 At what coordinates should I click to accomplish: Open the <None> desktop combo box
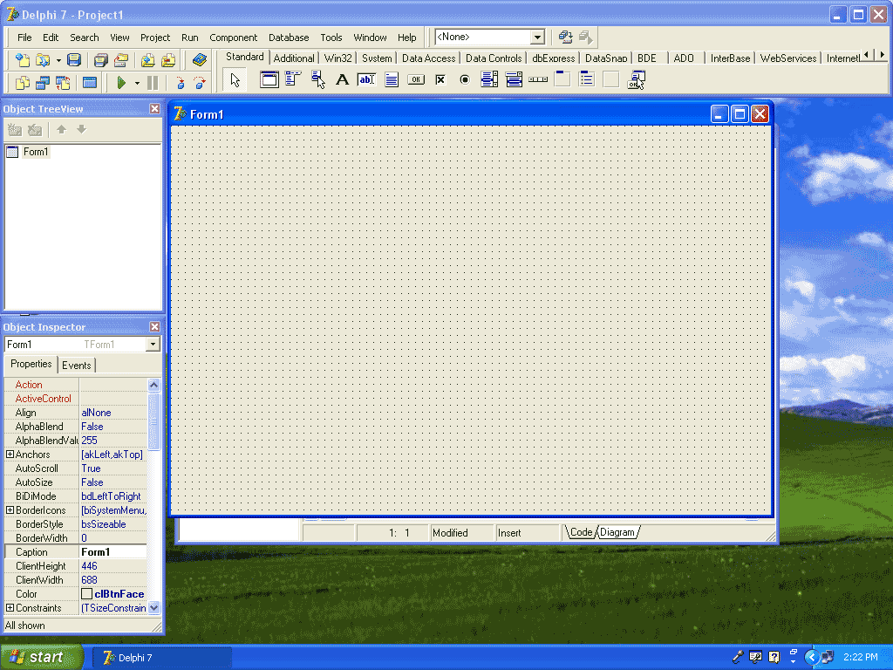[x=537, y=37]
